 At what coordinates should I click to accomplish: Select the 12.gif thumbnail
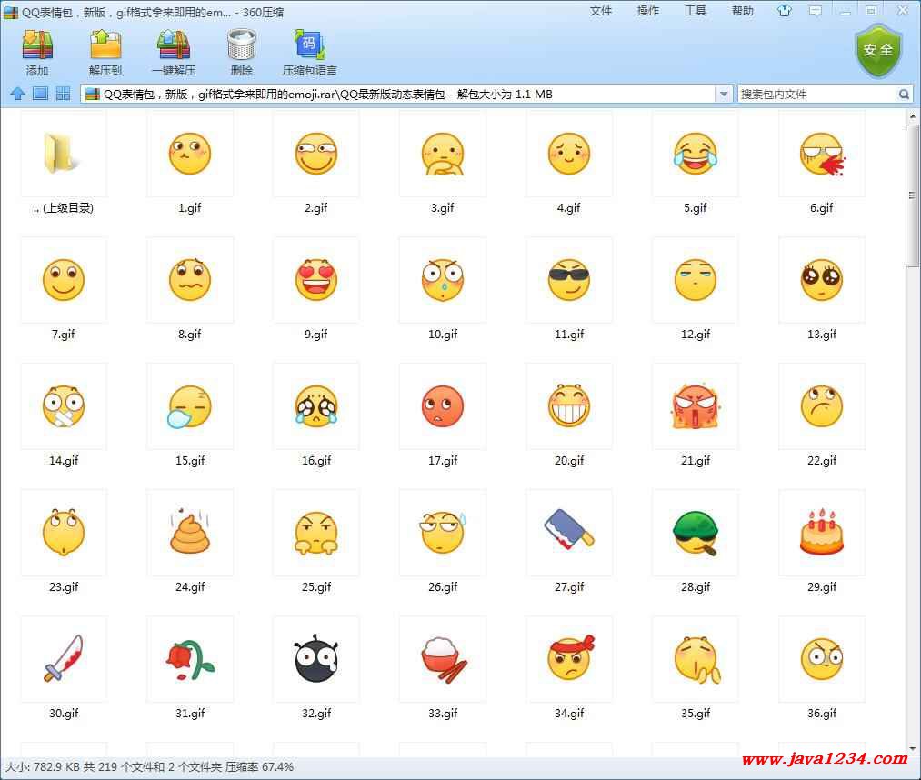pos(695,280)
